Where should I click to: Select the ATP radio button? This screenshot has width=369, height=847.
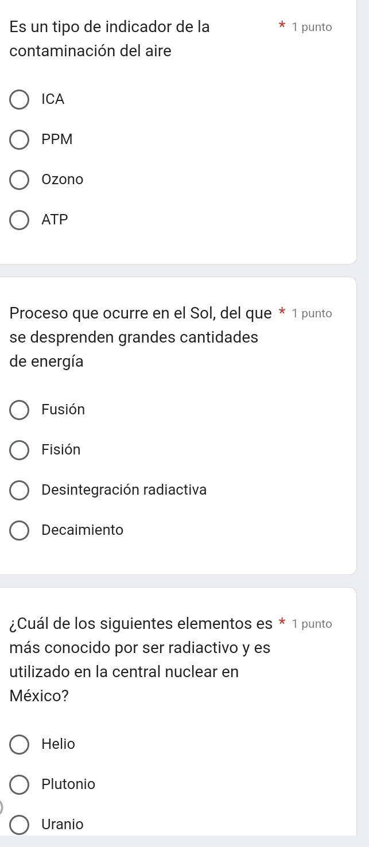pos(20,220)
